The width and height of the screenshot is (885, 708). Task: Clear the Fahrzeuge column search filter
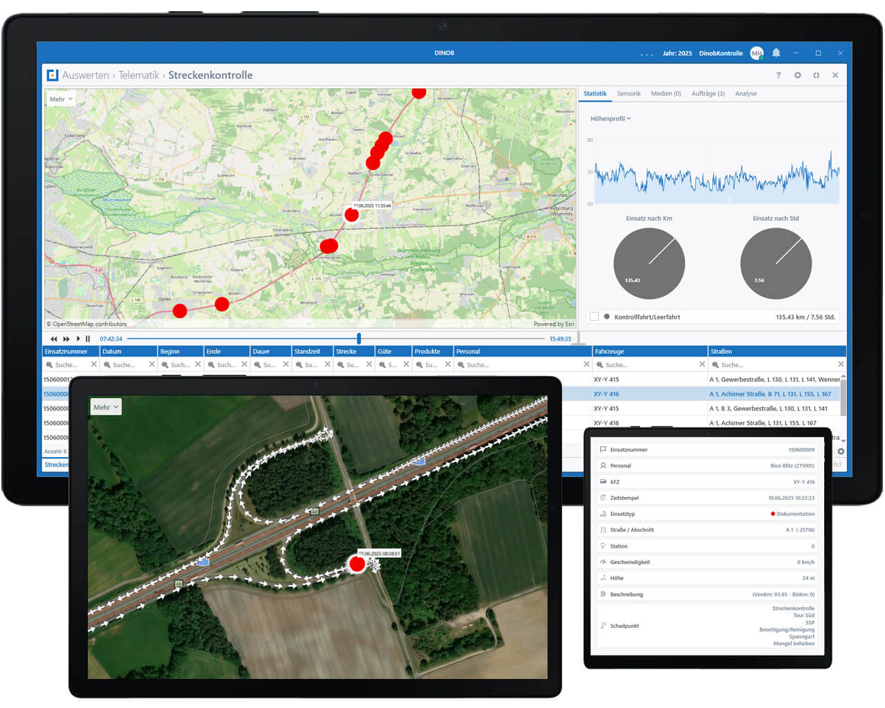click(x=702, y=364)
